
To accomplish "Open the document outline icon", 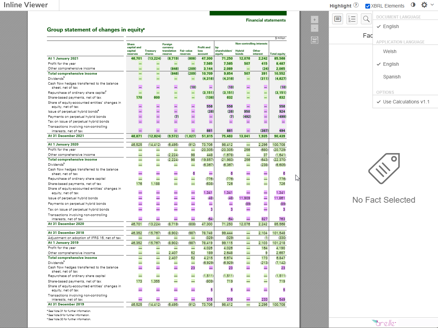I will (352, 19).
